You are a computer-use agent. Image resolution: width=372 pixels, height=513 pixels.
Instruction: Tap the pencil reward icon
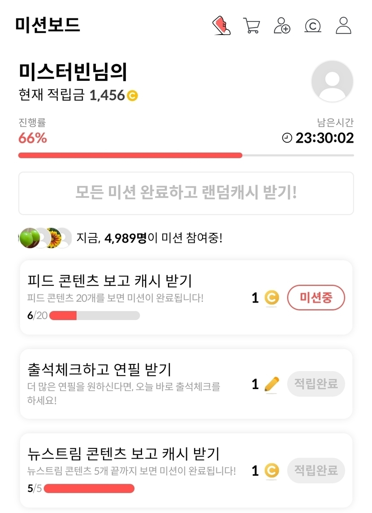click(x=272, y=384)
